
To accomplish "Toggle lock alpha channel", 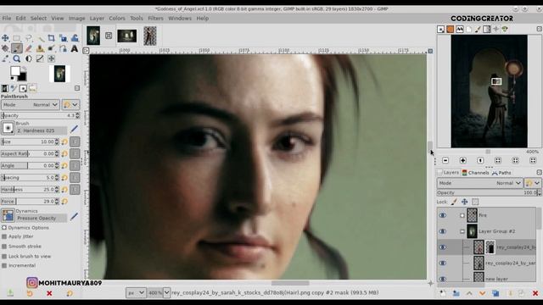I will pyautogui.click(x=475, y=202).
